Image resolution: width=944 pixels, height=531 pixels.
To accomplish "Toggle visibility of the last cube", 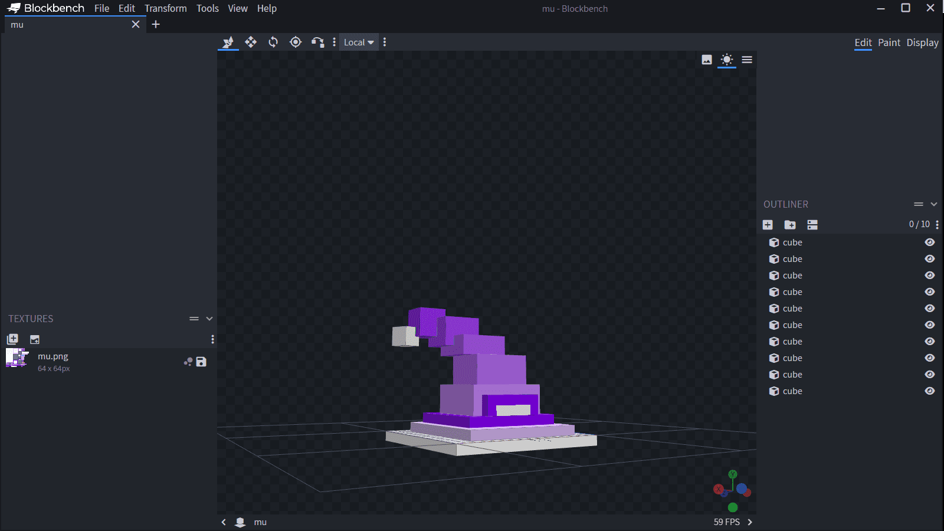I will coord(930,391).
